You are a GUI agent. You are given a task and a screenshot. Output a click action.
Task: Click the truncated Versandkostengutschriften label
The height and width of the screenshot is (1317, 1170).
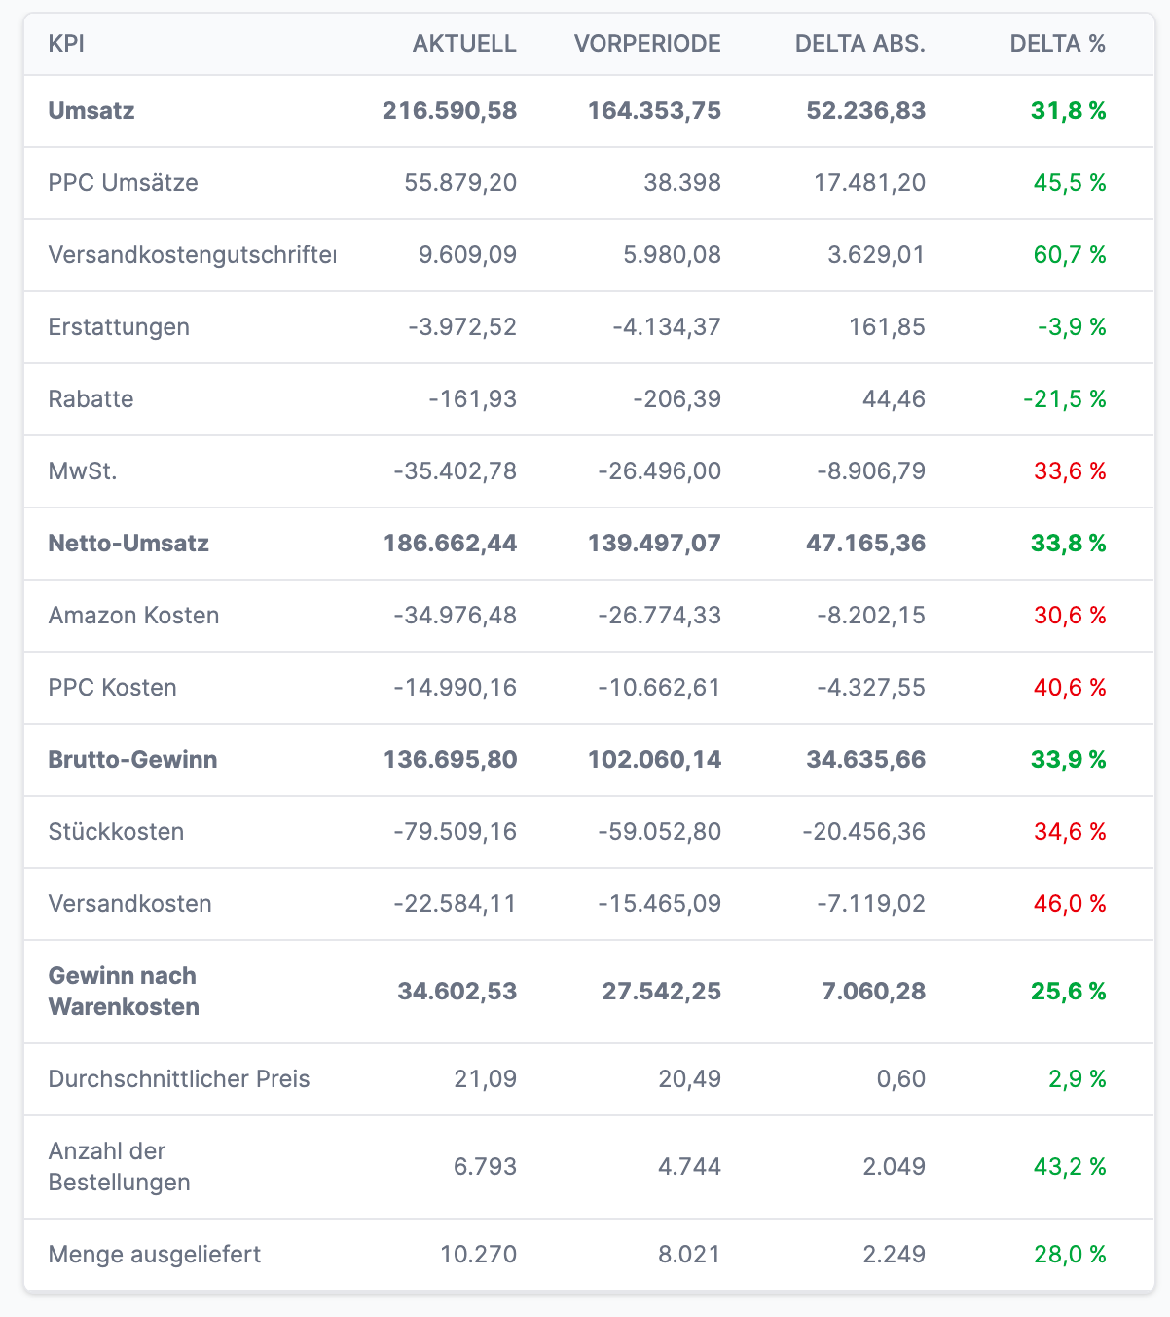[x=192, y=255]
